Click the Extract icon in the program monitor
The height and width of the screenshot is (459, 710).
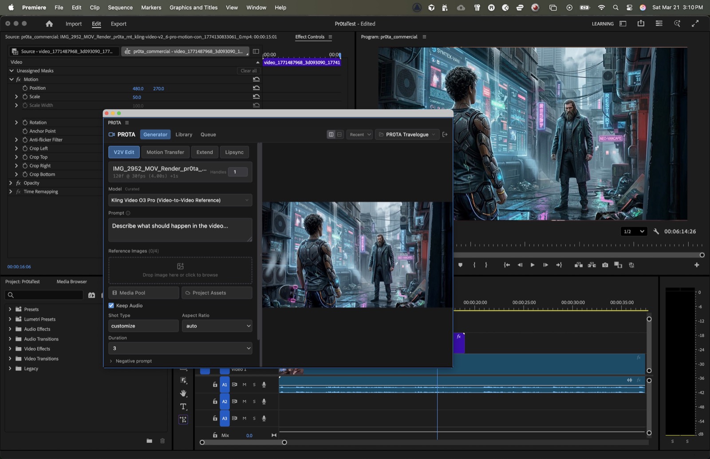coord(592,265)
